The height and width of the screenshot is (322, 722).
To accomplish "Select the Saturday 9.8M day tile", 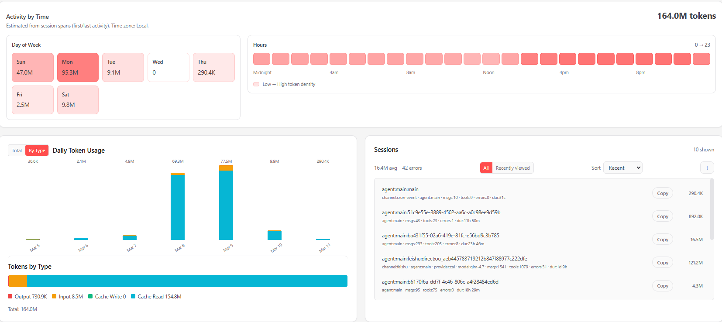I will [78, 100].
